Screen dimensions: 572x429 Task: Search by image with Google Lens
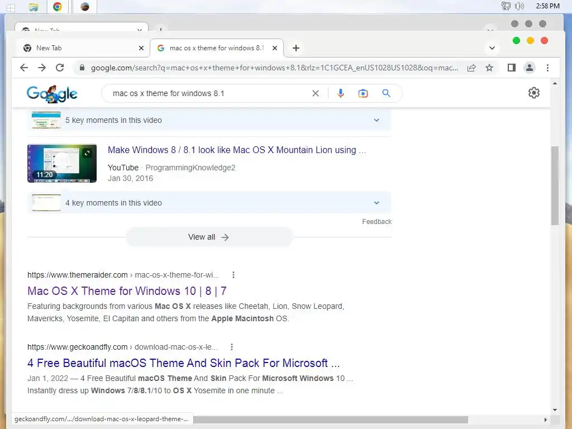pos(363,93)
